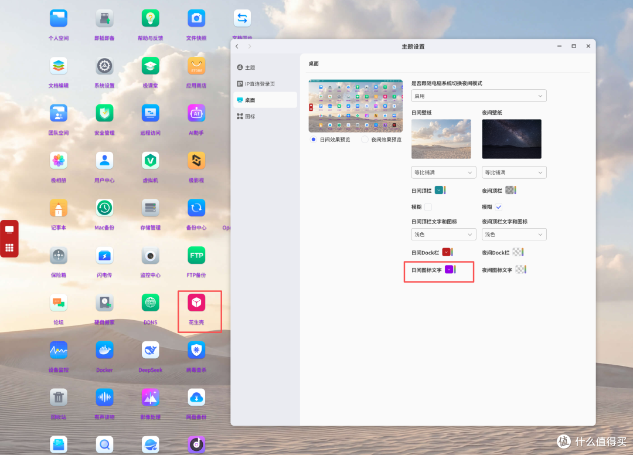
Task: Pick the 夜间顶栏 color swatch
Action: 511,190
